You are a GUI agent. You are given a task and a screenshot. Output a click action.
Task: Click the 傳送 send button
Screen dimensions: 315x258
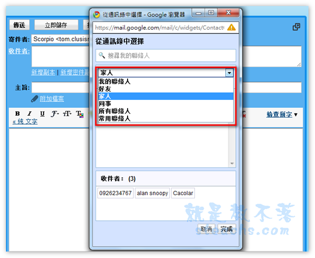pos(19,25)
